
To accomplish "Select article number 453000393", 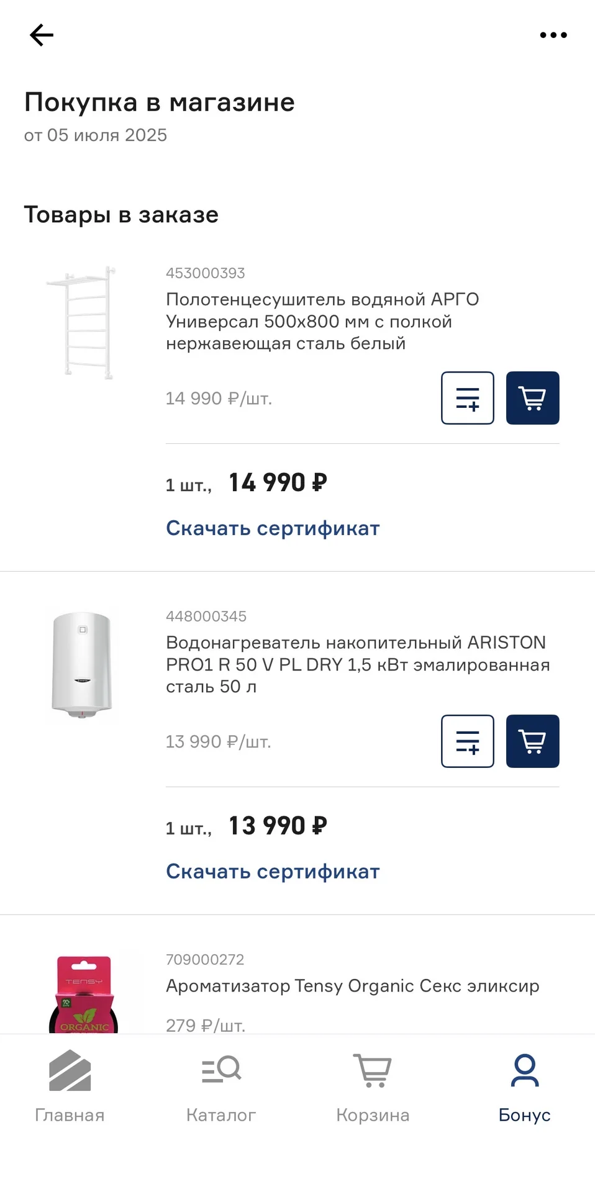I will click(x=206, y=273).
